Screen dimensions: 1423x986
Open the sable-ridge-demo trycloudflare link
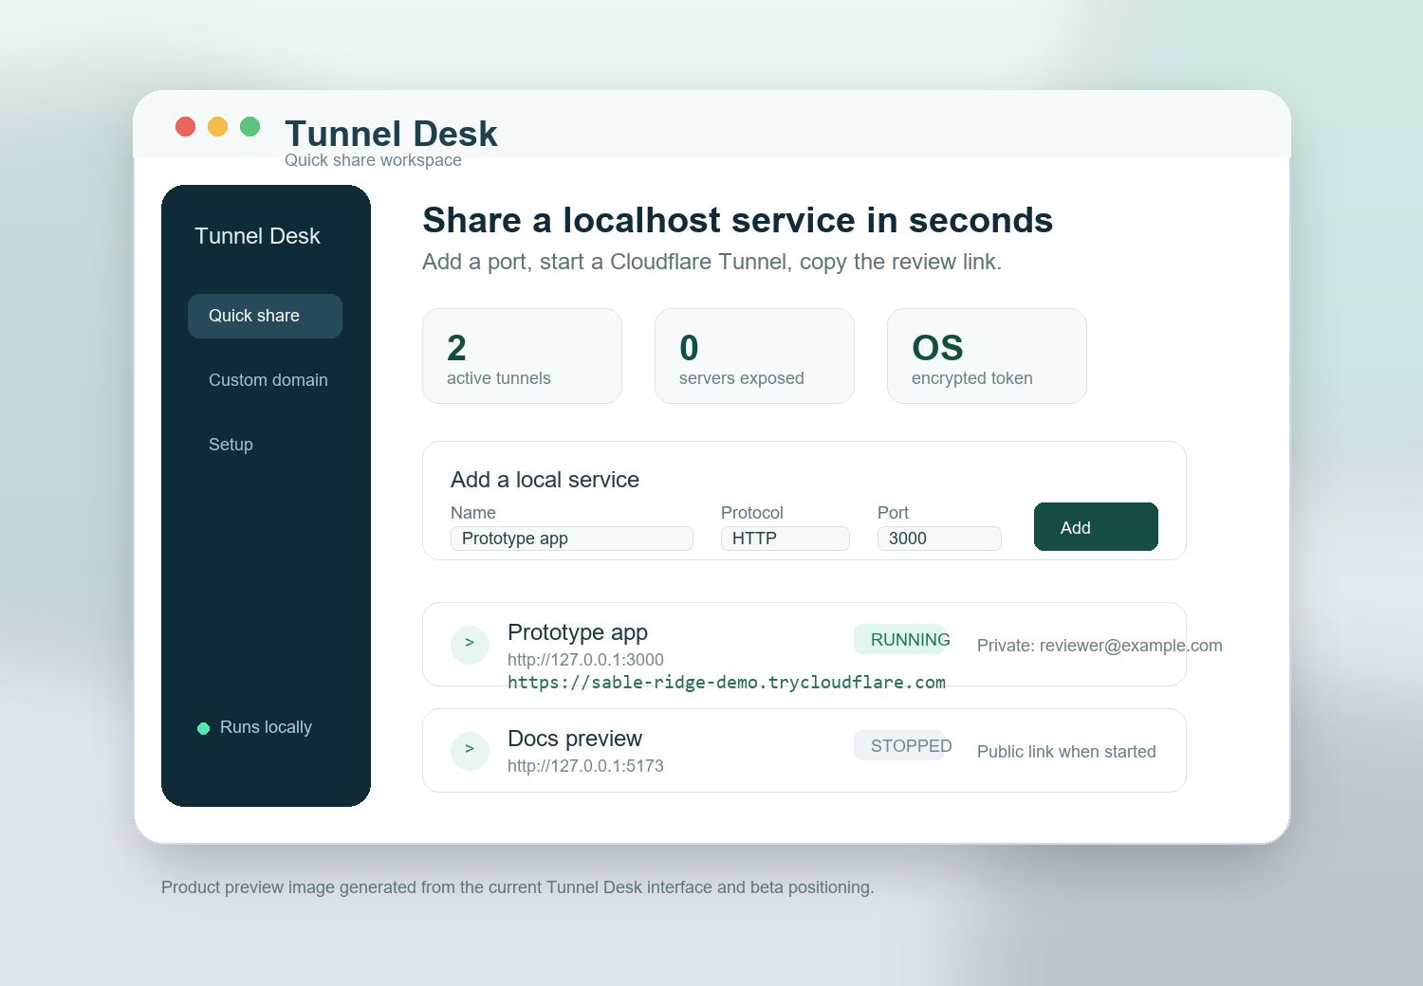[x=727, y=683]
